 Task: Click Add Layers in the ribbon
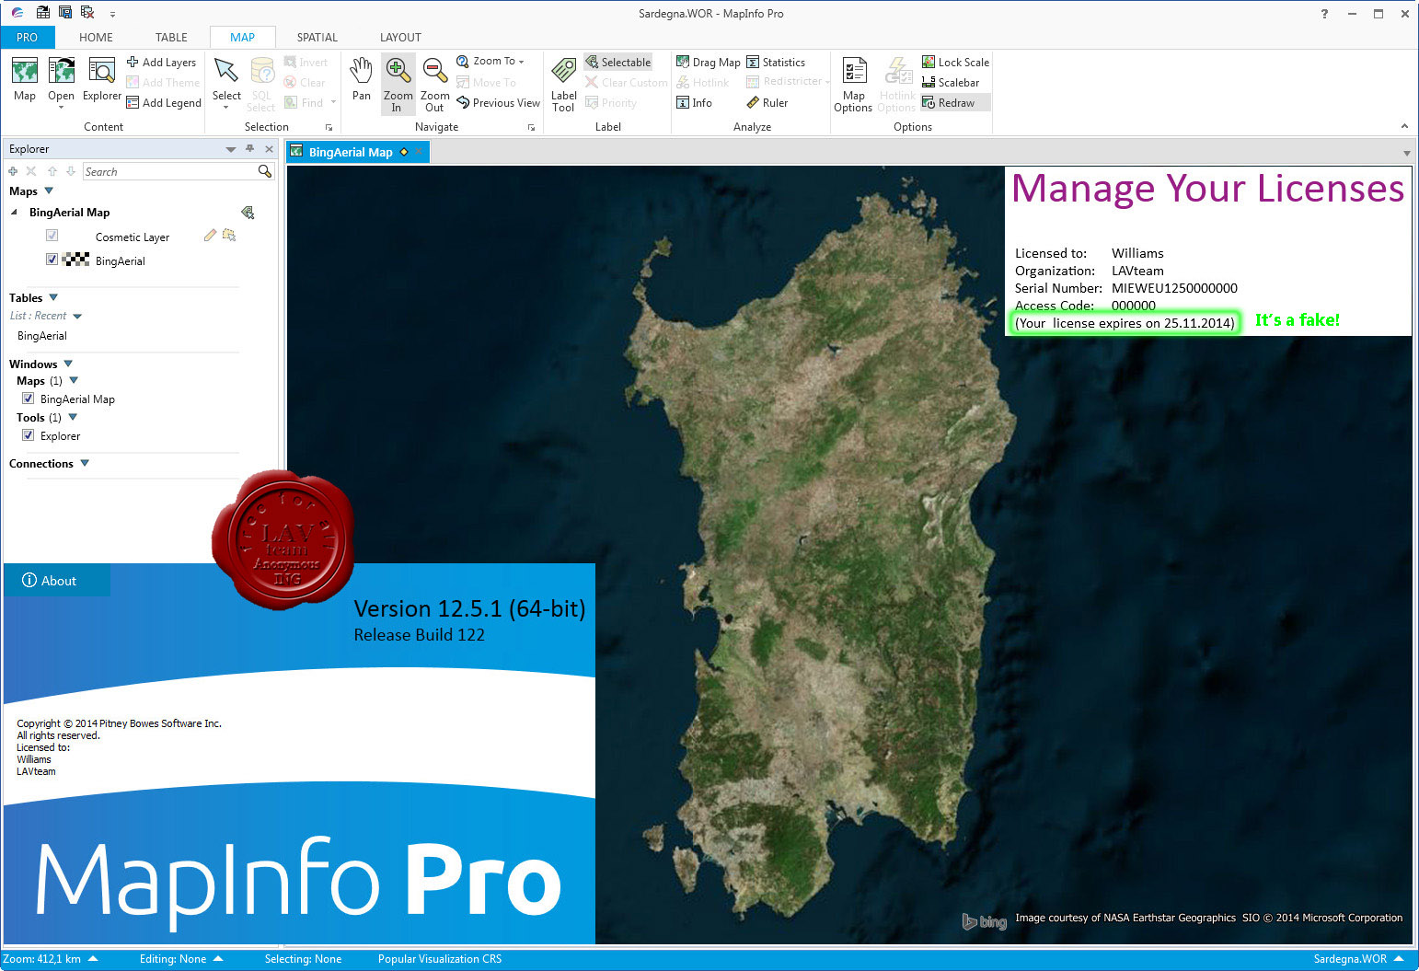click(161, 63)
